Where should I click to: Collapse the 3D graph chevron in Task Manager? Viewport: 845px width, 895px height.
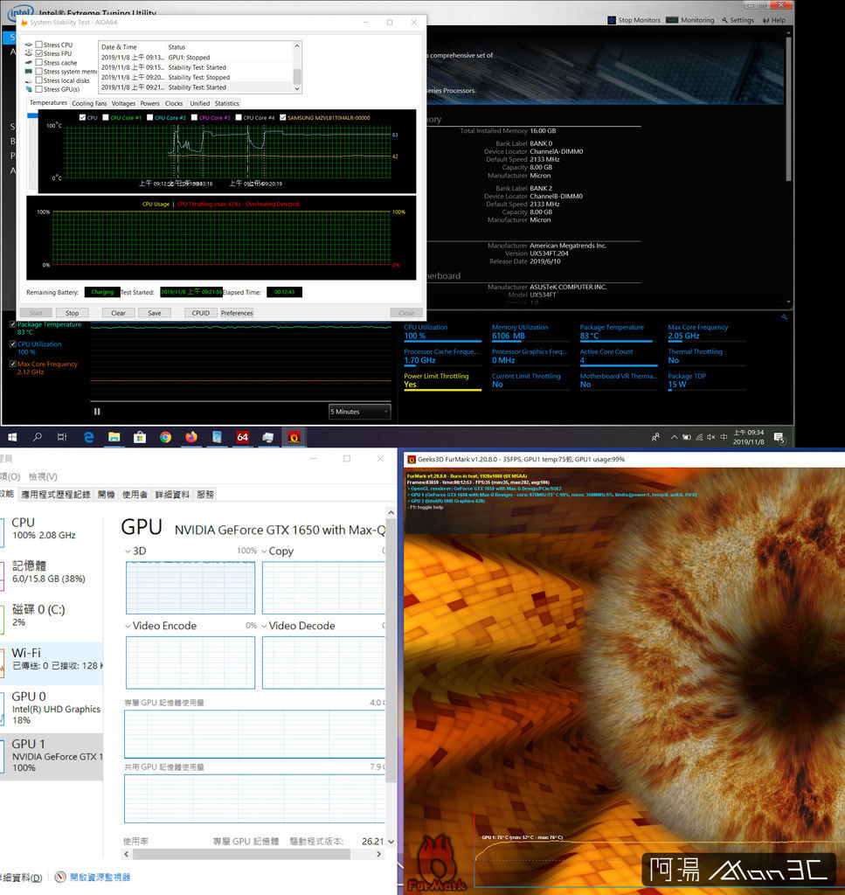click(128, 552)
